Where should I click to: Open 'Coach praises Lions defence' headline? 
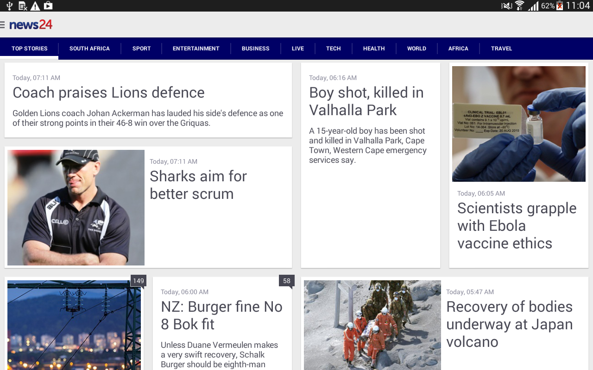[108, 92]
